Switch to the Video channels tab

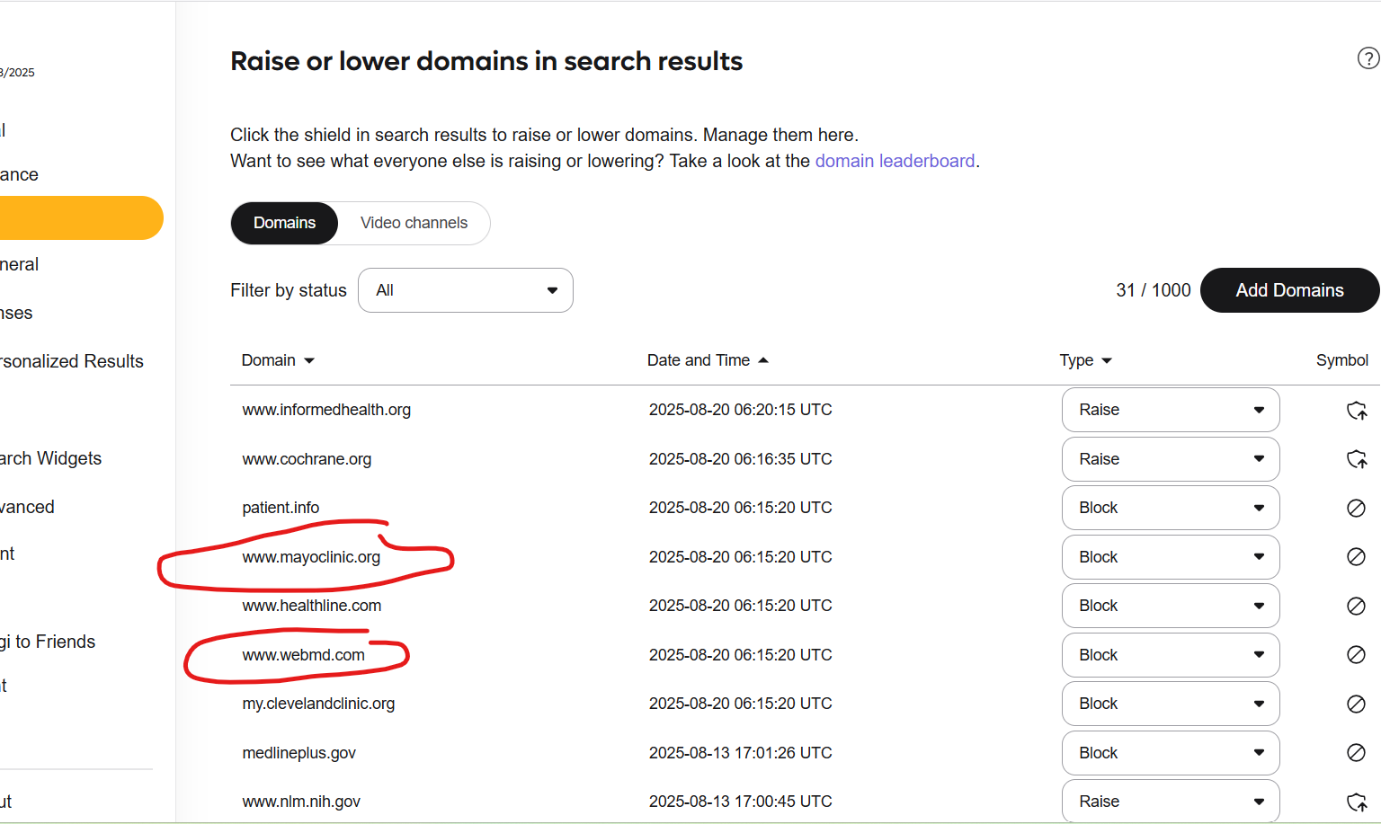(414, 223)
